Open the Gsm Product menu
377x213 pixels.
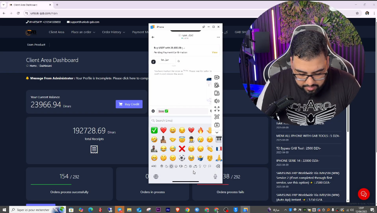pos(36,45)
